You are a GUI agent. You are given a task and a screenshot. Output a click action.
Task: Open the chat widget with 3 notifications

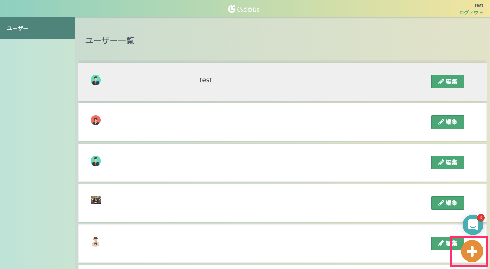[473, 225]
